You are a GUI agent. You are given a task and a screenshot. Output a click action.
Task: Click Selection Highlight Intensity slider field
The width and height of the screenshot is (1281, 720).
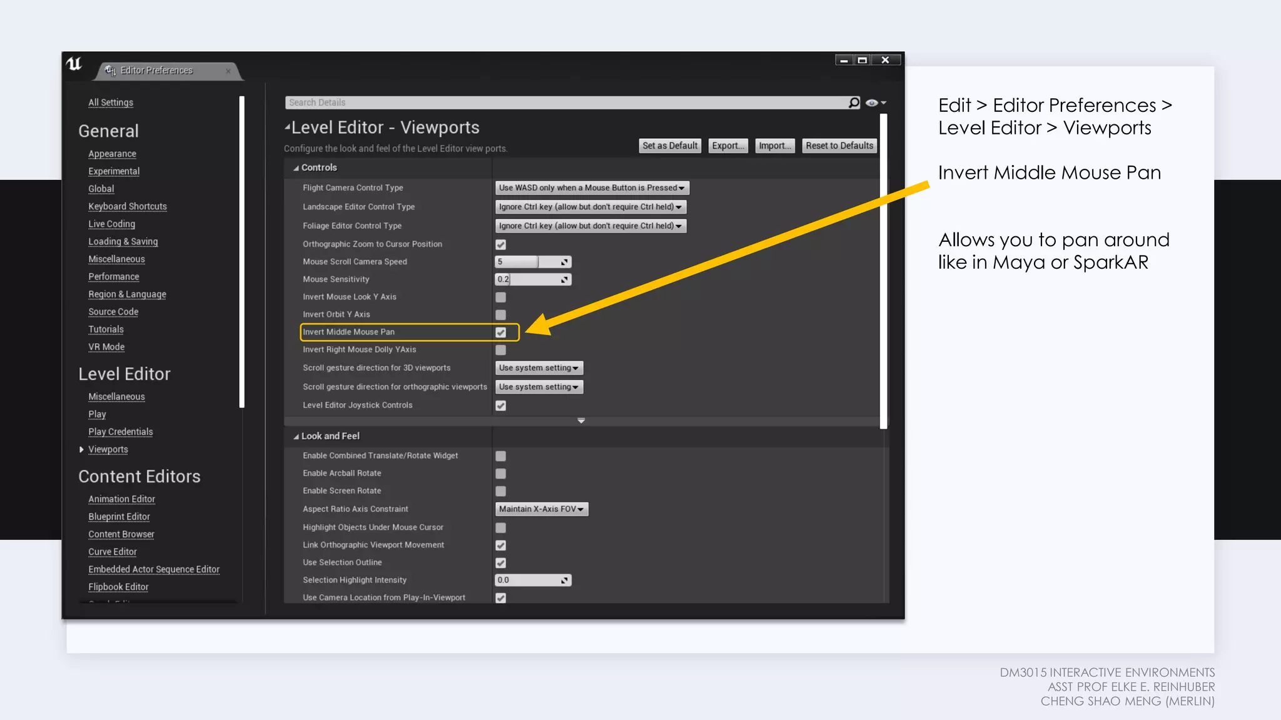point(533,581)
